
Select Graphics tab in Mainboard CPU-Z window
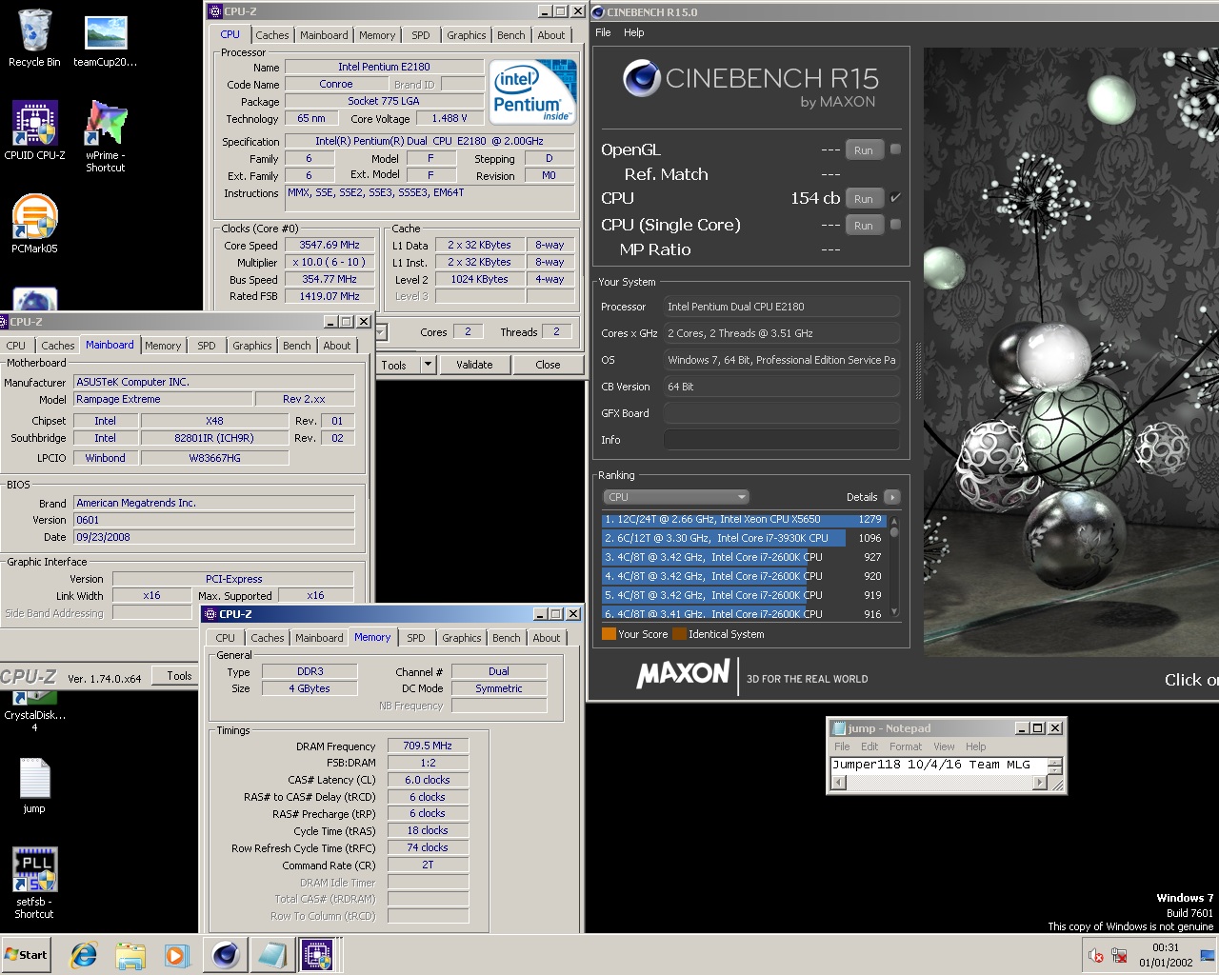tap(252, 346)
